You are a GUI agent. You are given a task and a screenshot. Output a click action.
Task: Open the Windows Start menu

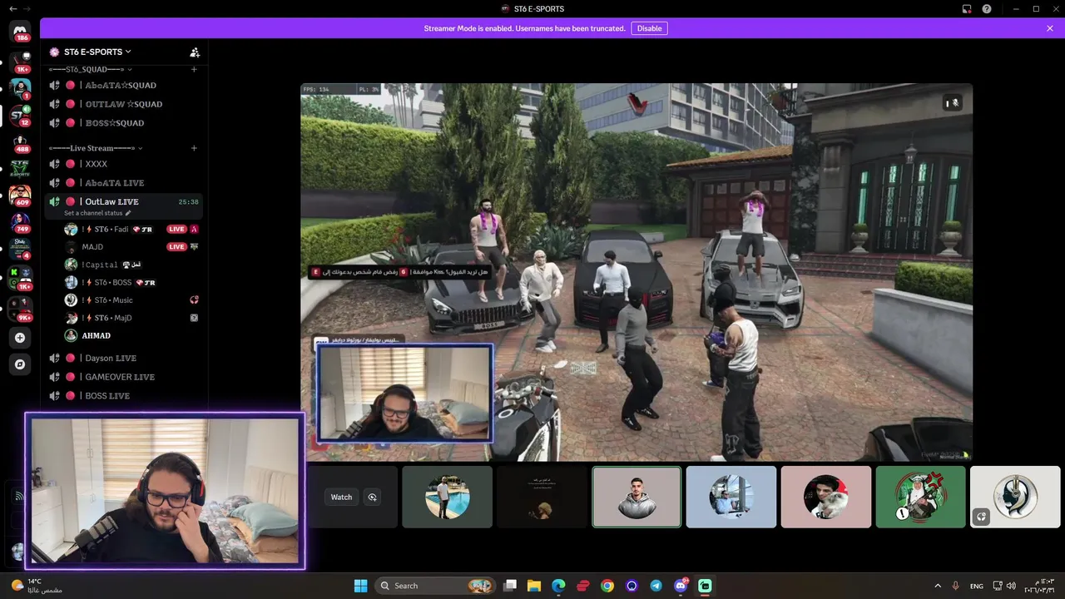click(x=360, y=586)
